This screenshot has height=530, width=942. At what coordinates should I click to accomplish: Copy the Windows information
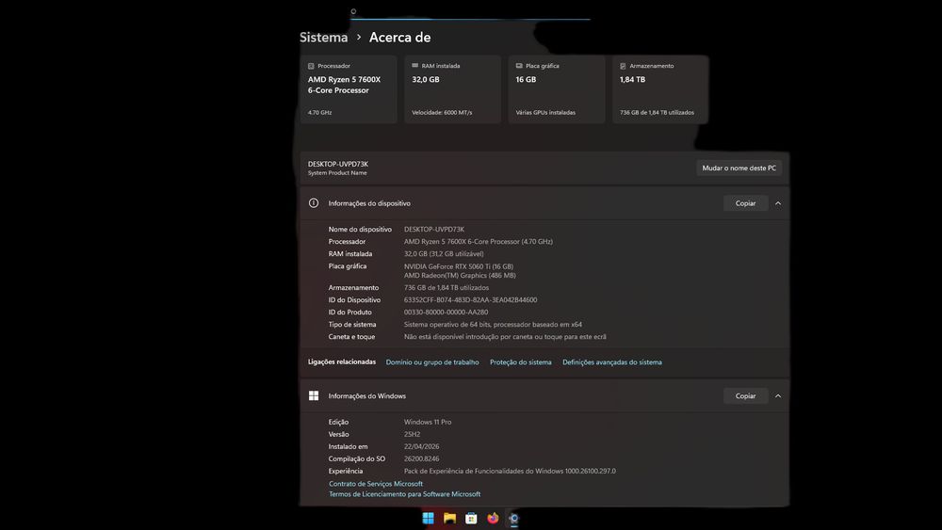coord(745,396)
